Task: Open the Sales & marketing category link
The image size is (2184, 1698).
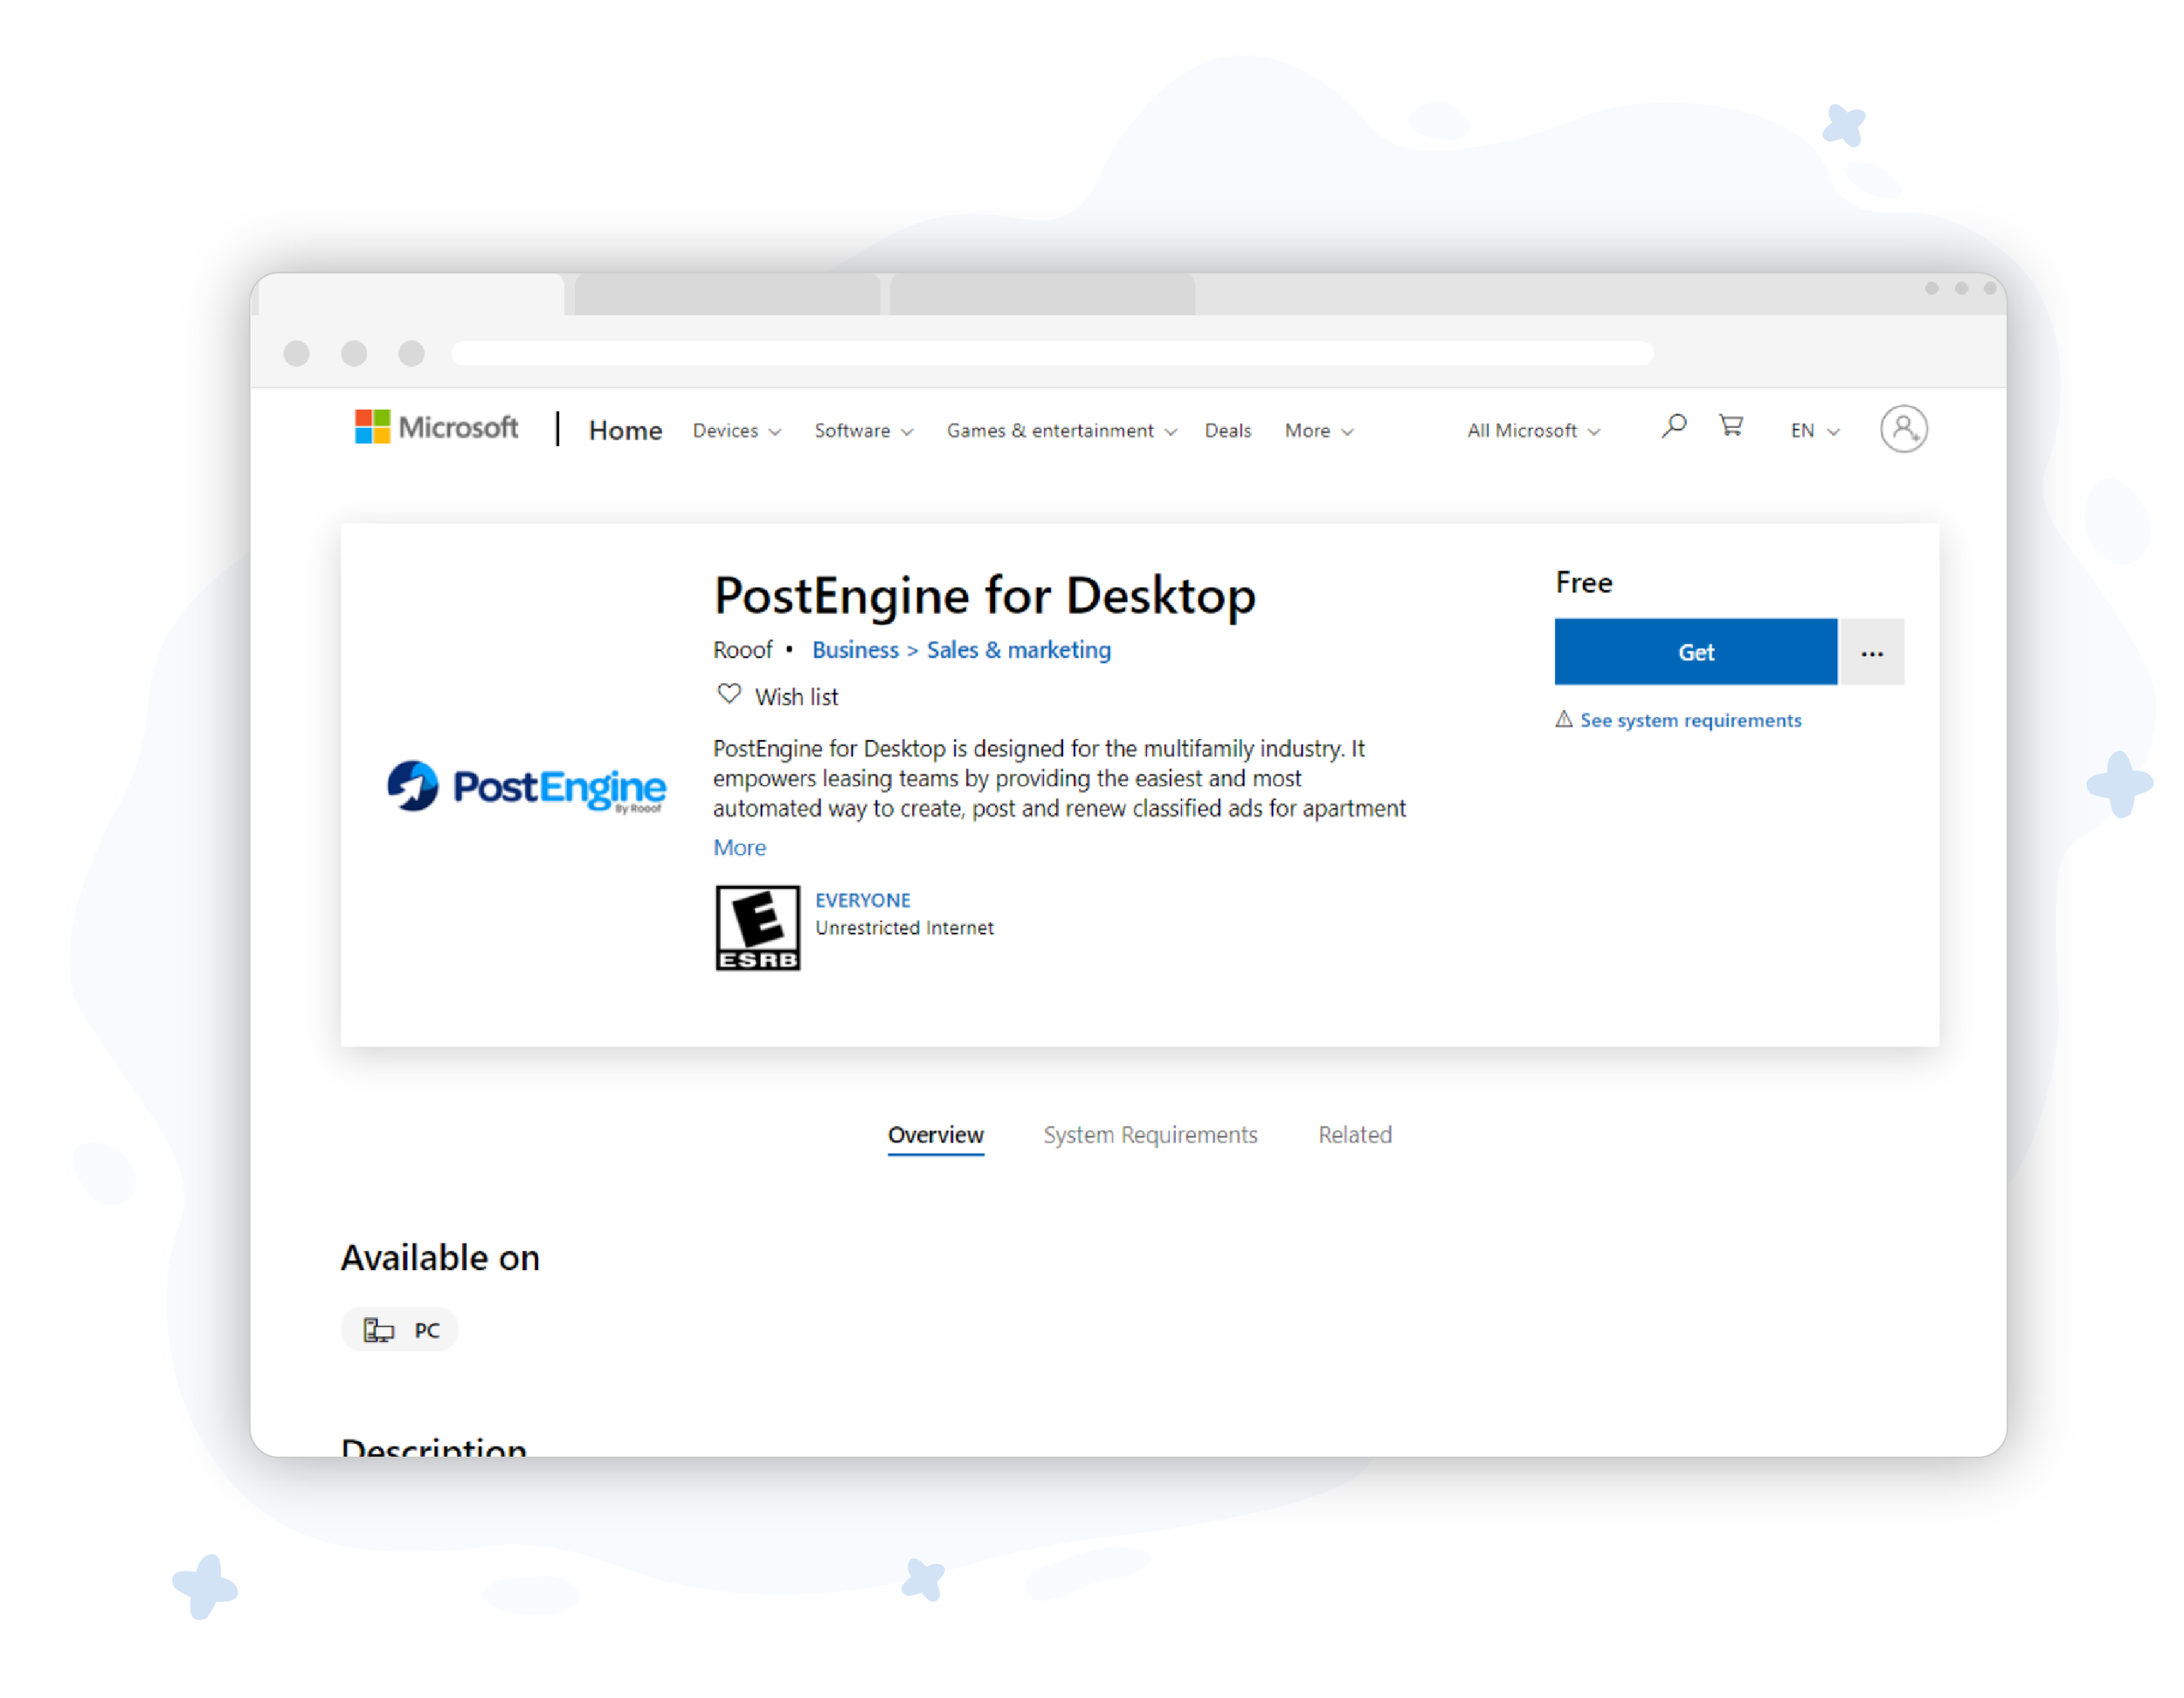Action: 1018,650
